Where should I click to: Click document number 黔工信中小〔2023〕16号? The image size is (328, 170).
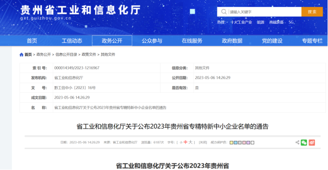point(75,88)
